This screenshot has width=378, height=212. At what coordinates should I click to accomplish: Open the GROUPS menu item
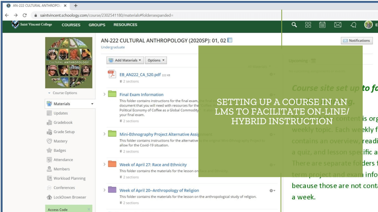(96, 25)
